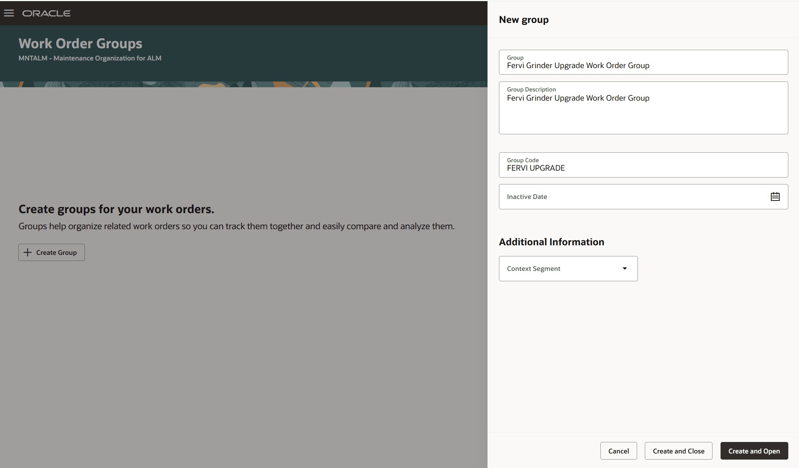Click the Oracle logo

47,13
